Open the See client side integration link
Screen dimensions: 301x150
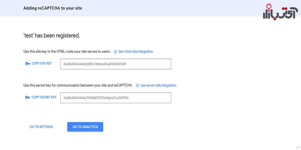tap(135, 52)
